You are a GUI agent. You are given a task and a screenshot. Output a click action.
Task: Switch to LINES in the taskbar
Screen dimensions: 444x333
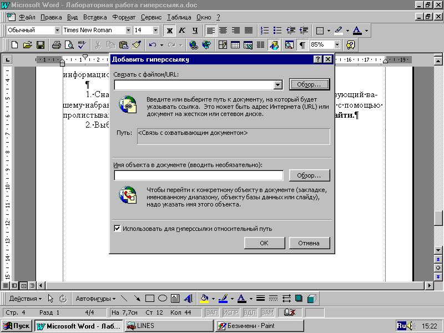click(169, 326)
